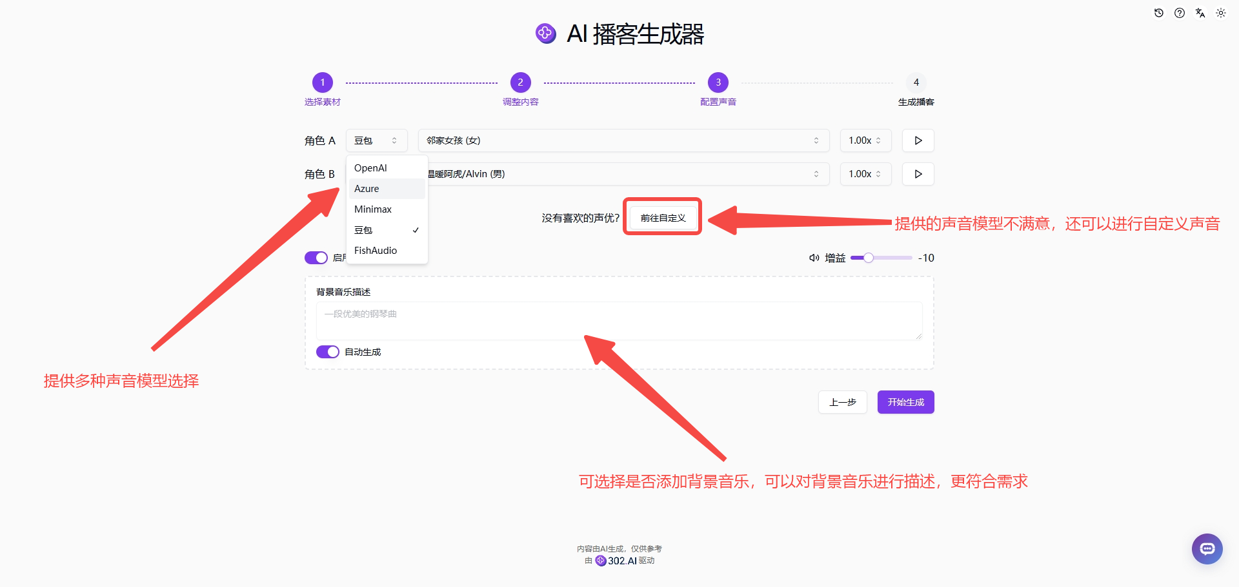This screenshot has height=587, width=1239.
Task: Select Azure from provider list
Action: (x=387, y=189)
